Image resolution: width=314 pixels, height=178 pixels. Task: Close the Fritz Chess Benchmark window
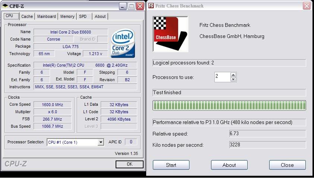[307, 6]
